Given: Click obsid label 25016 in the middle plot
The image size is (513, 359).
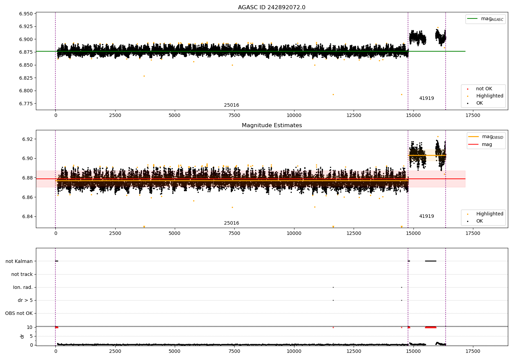Looking at the screenshot, I should [232, 223].
